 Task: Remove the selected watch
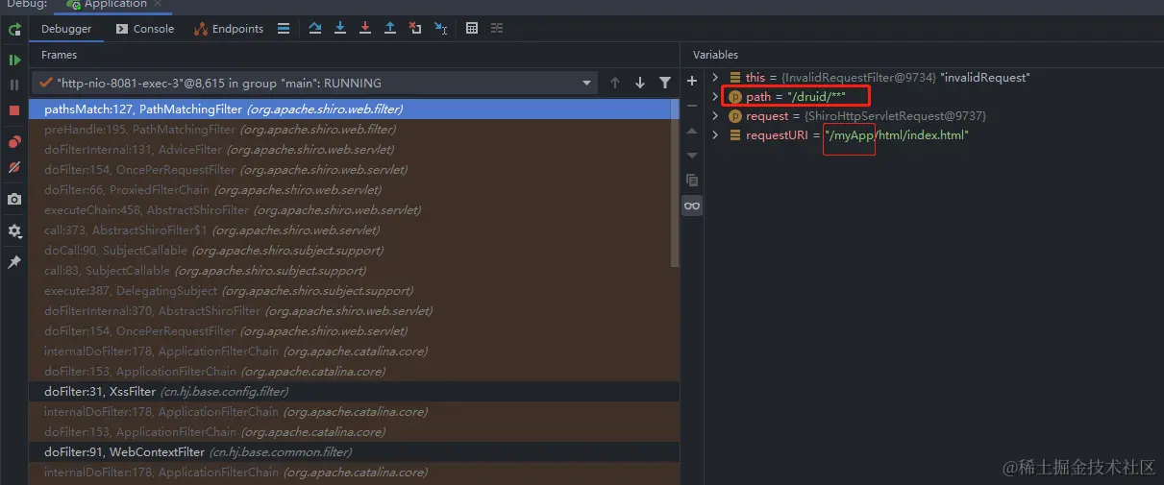(692, 106)
